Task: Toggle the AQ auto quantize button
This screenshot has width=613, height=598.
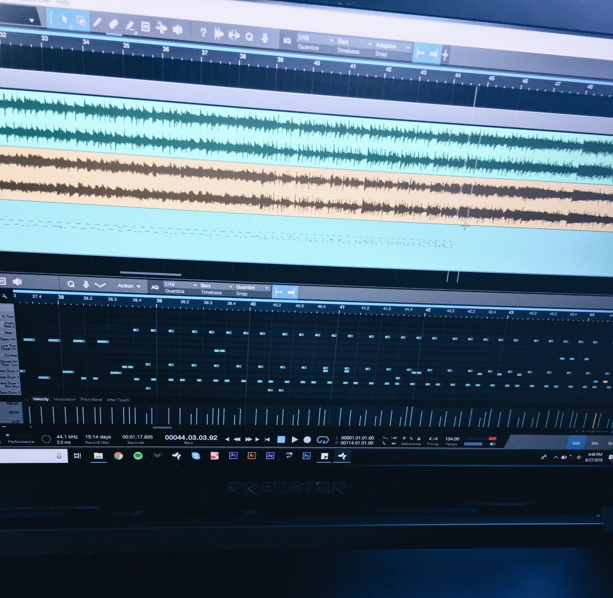Action: pyautogui.click(x=155, y=288)
